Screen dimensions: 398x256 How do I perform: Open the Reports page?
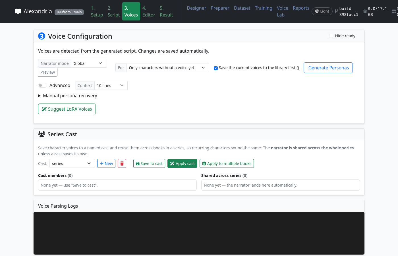tap(301, 8)
